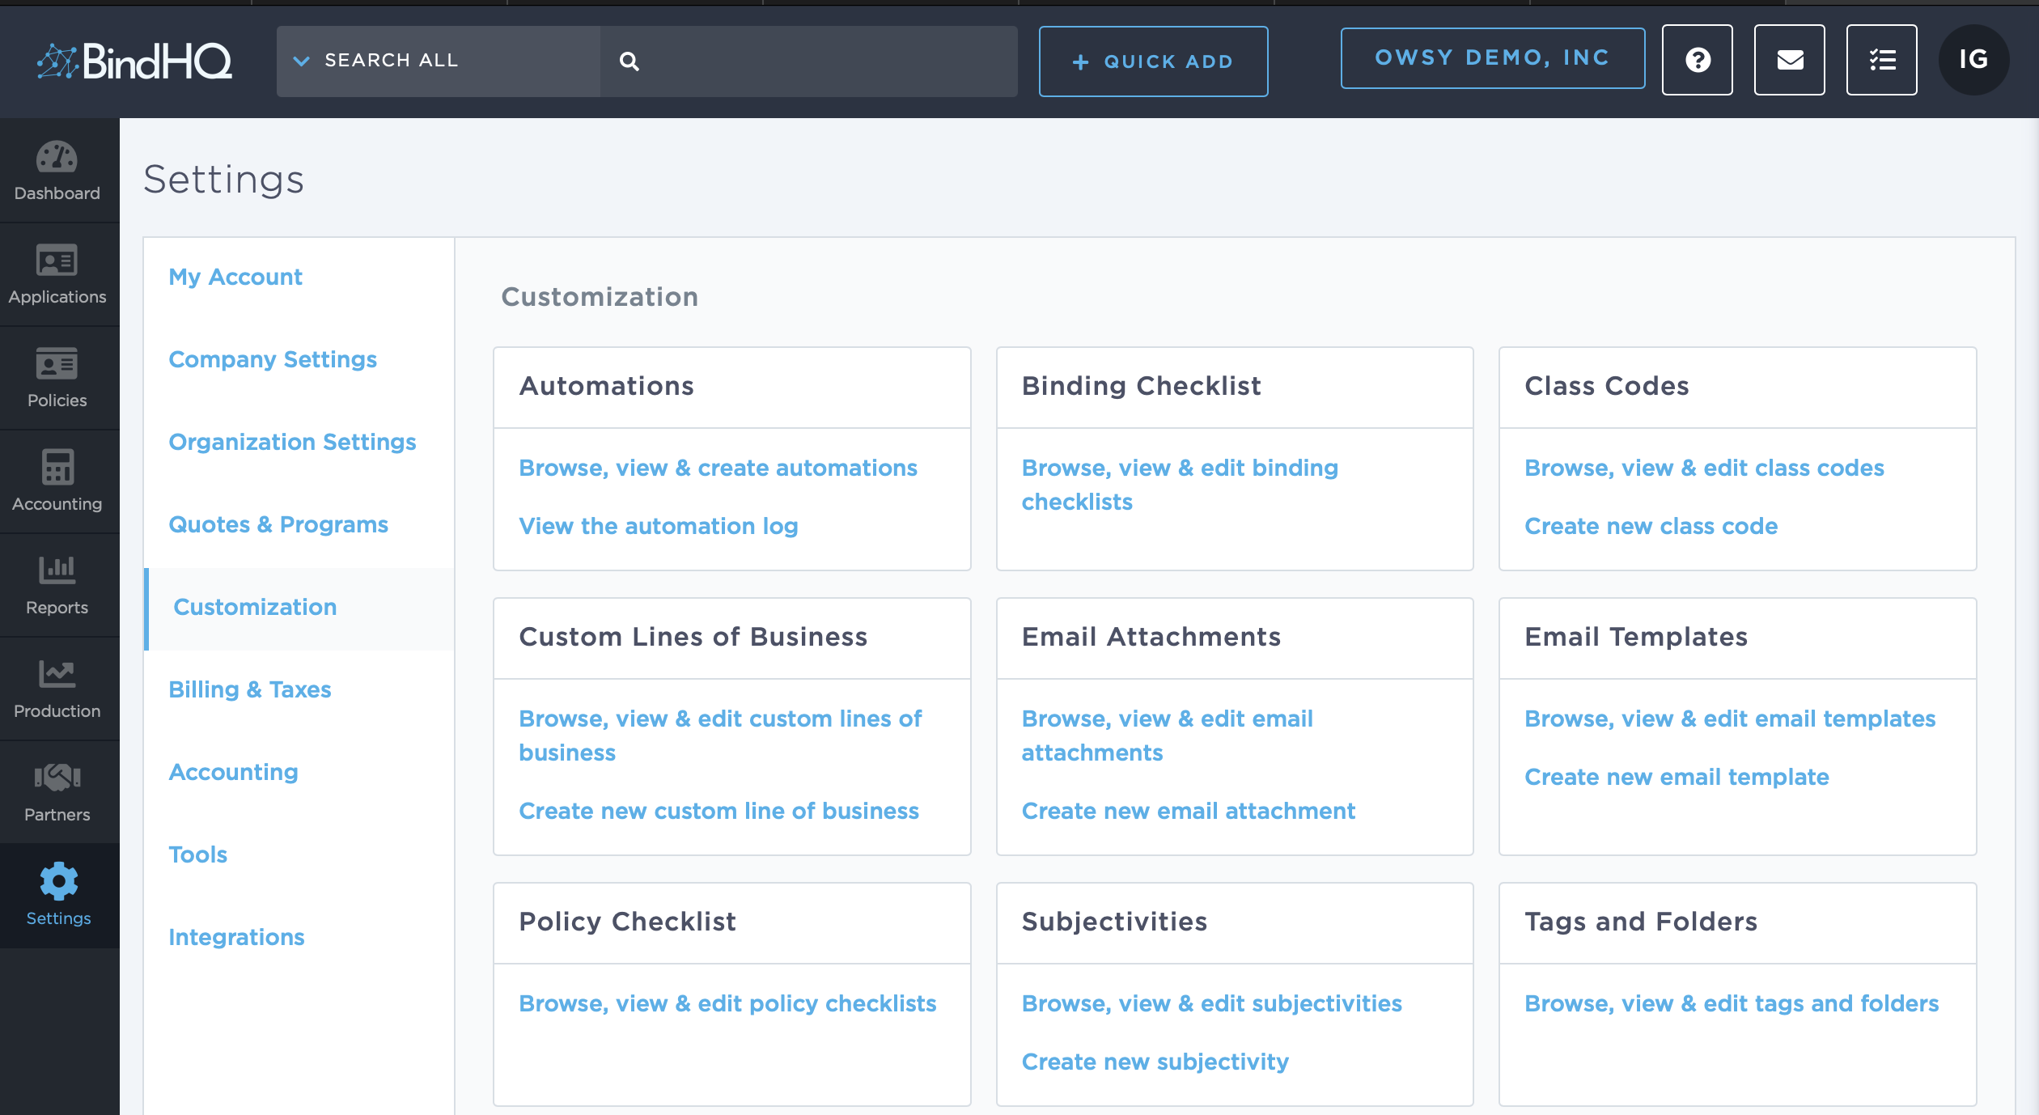Image resolution: width=2039 pixels, height=1115 pixels.
Task: Open the Owsy Demo, Inc switcher
Action: tap(1492, 58)
